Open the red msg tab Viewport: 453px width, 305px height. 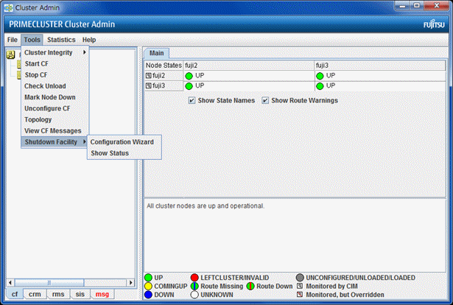tap(102, 294)
